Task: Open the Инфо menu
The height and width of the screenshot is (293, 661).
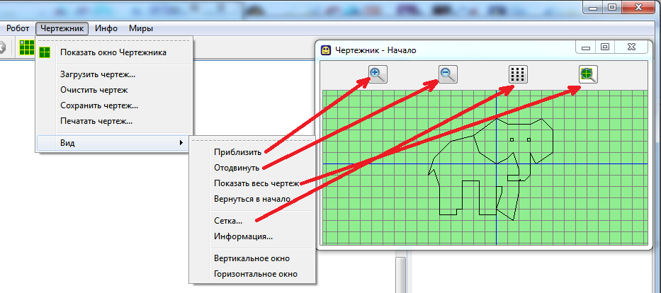Action: tap(106, 28)
